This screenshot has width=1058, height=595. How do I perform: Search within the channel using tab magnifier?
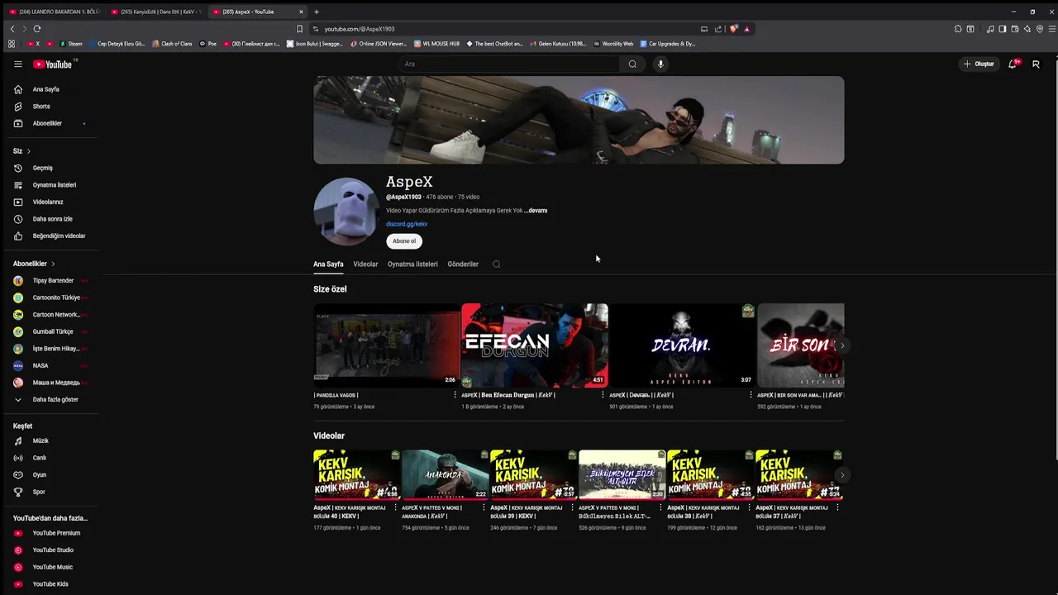point(497,264)
